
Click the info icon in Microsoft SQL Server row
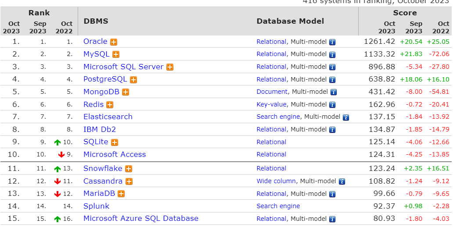click(332, 67)
